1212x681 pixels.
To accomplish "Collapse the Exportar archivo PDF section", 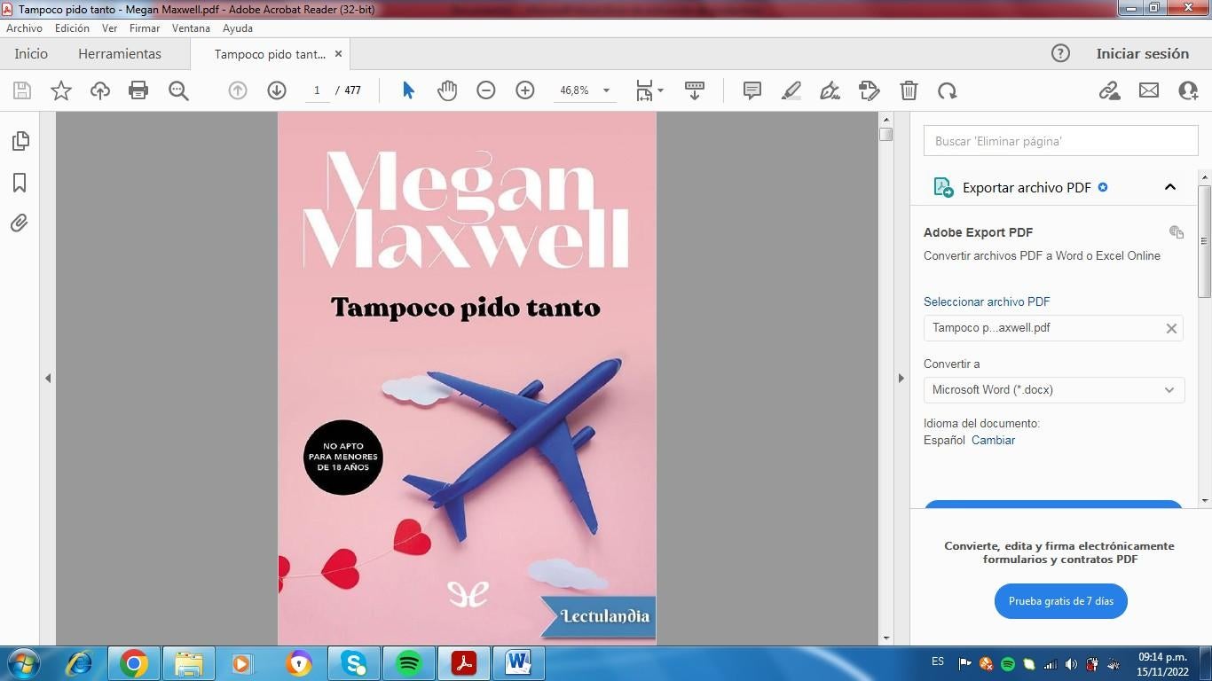I will (x=1170, y=187).
